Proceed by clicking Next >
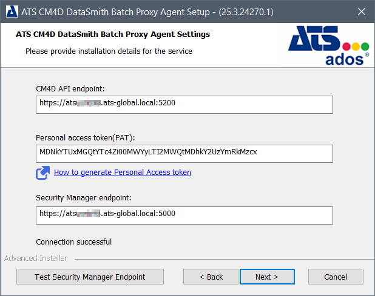 click(267, 277)
